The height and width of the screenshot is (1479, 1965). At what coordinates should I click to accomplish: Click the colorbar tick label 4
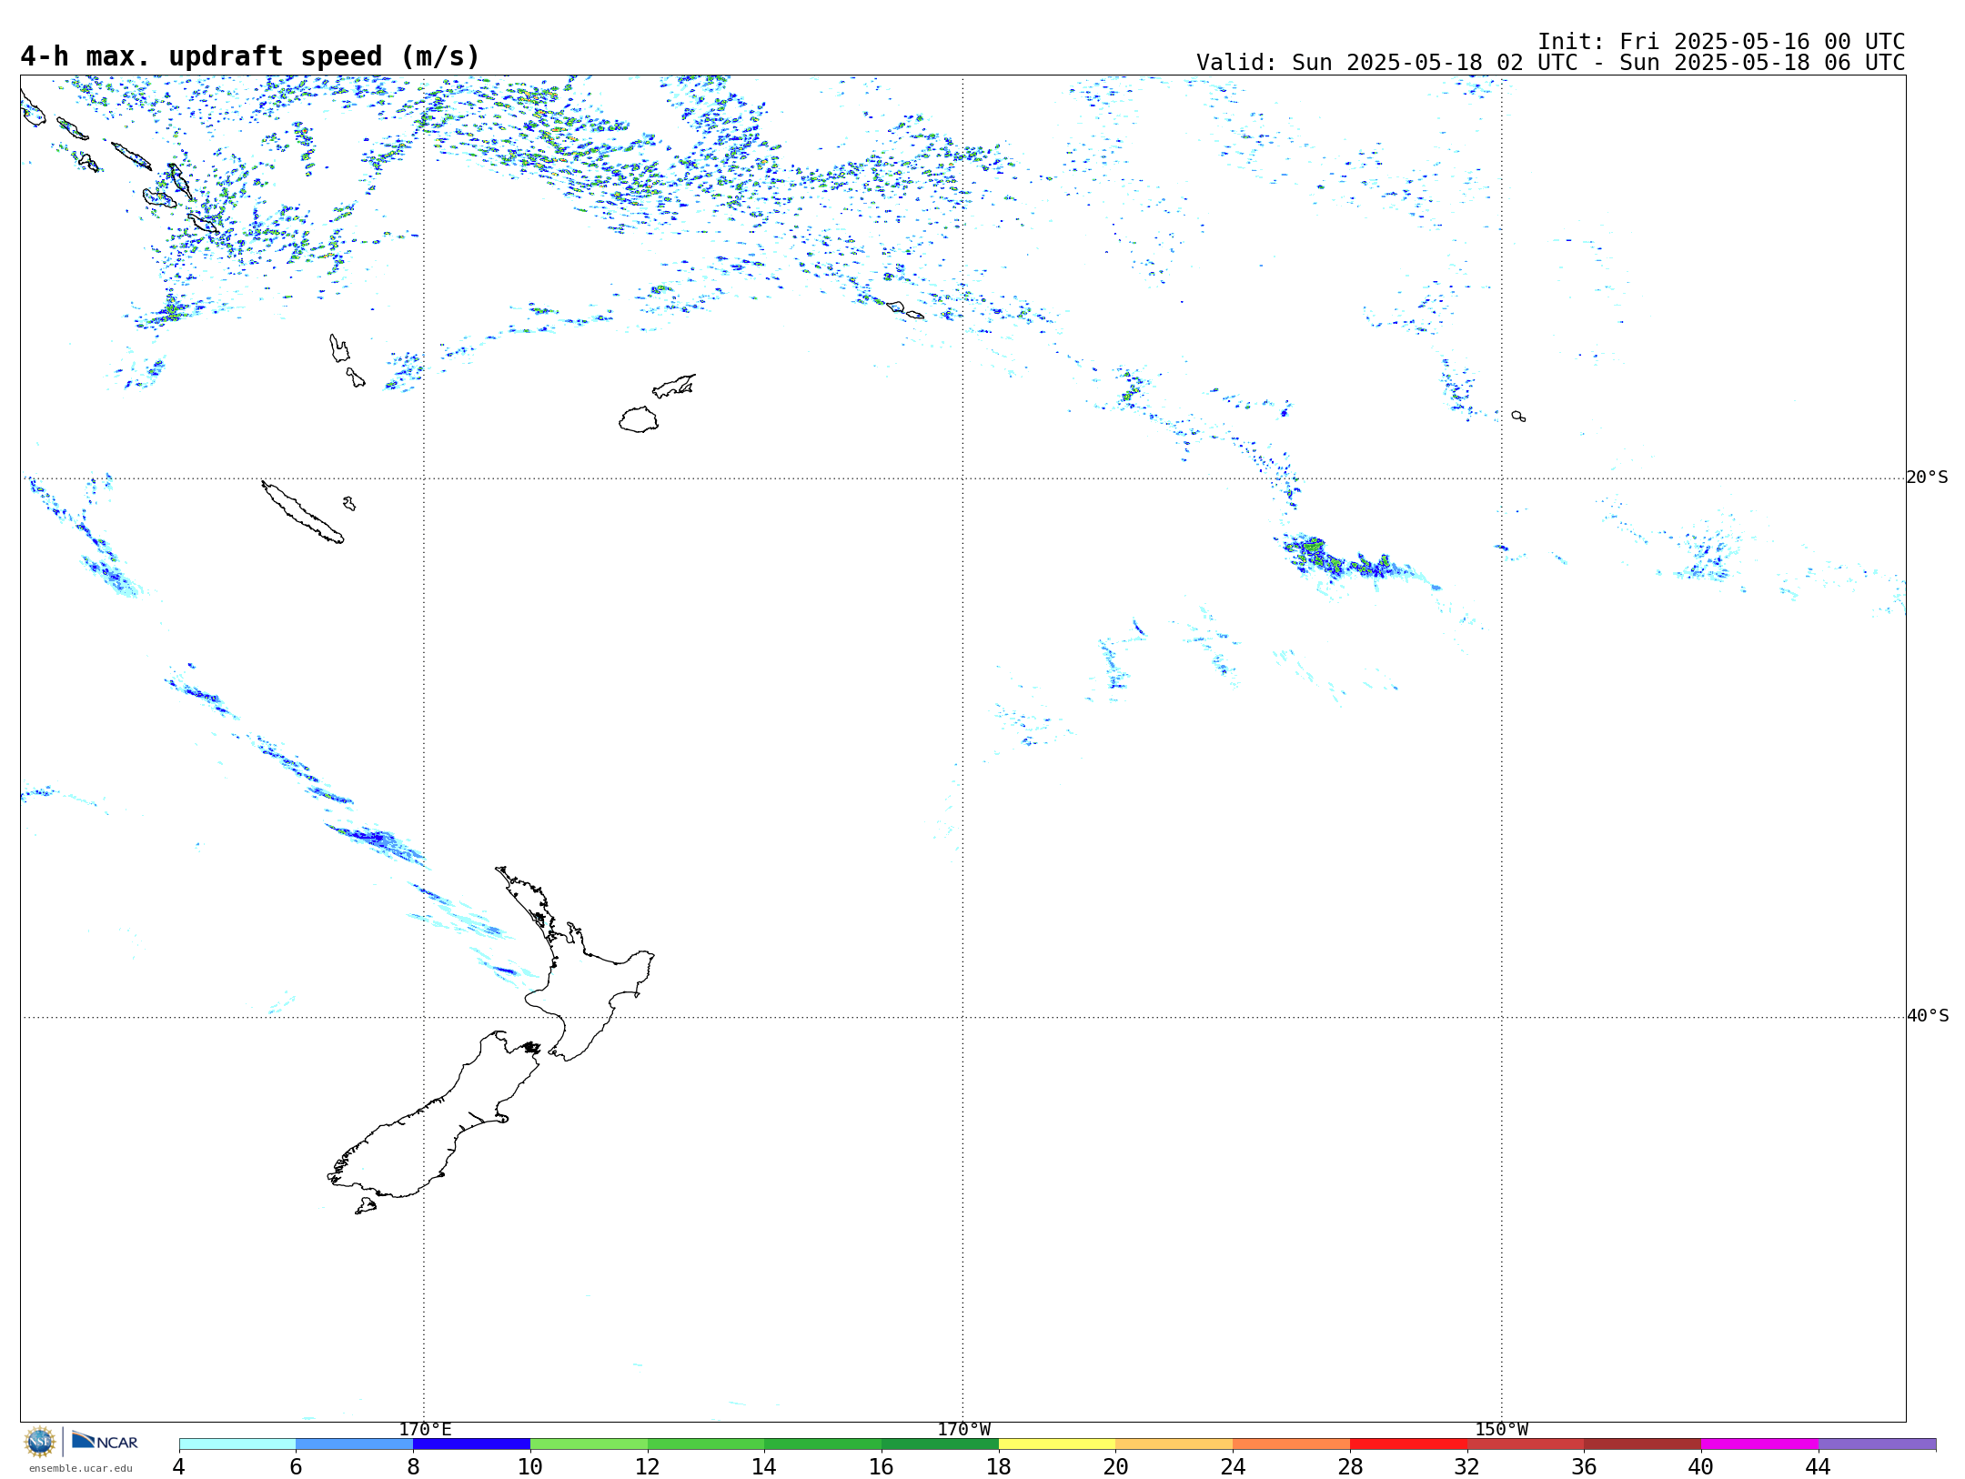(x=178, y=1466)
